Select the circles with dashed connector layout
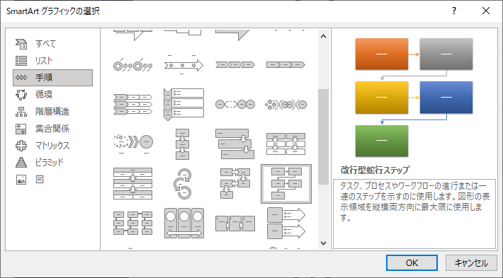The height and width of the screenshot is (278, 503). (x=234, y=105)
